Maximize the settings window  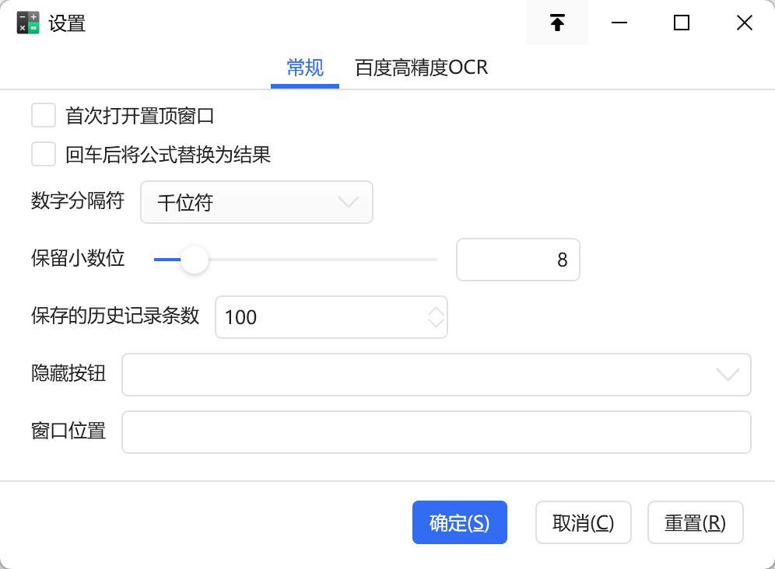click(682, 23)
